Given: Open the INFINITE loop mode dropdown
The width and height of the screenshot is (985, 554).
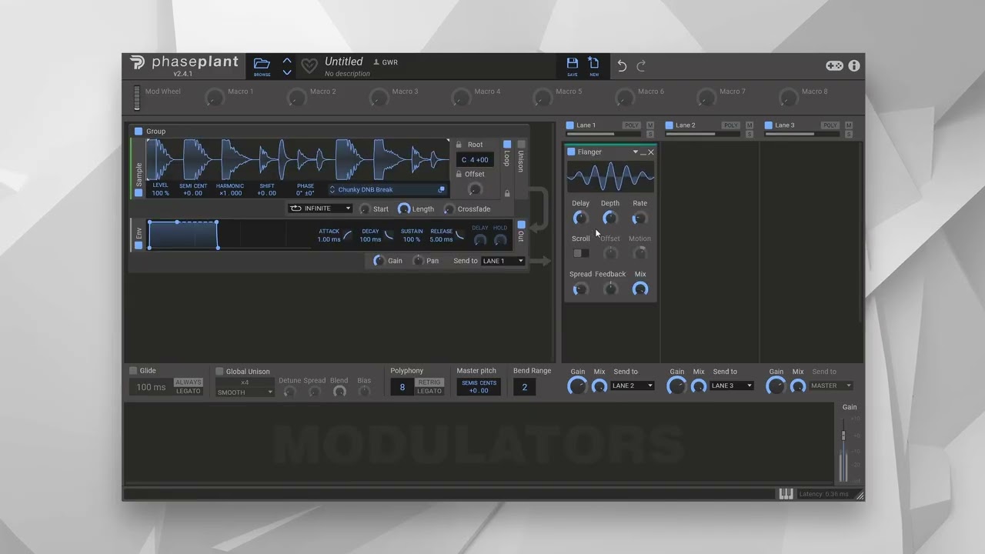Looking at the screenshot, I should [320, 209].
